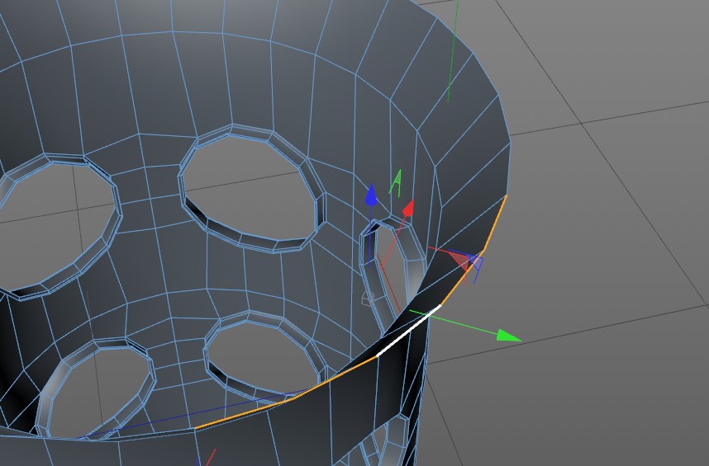
Task: Grab the large green axis arrowhead
Action: (509, 336)
